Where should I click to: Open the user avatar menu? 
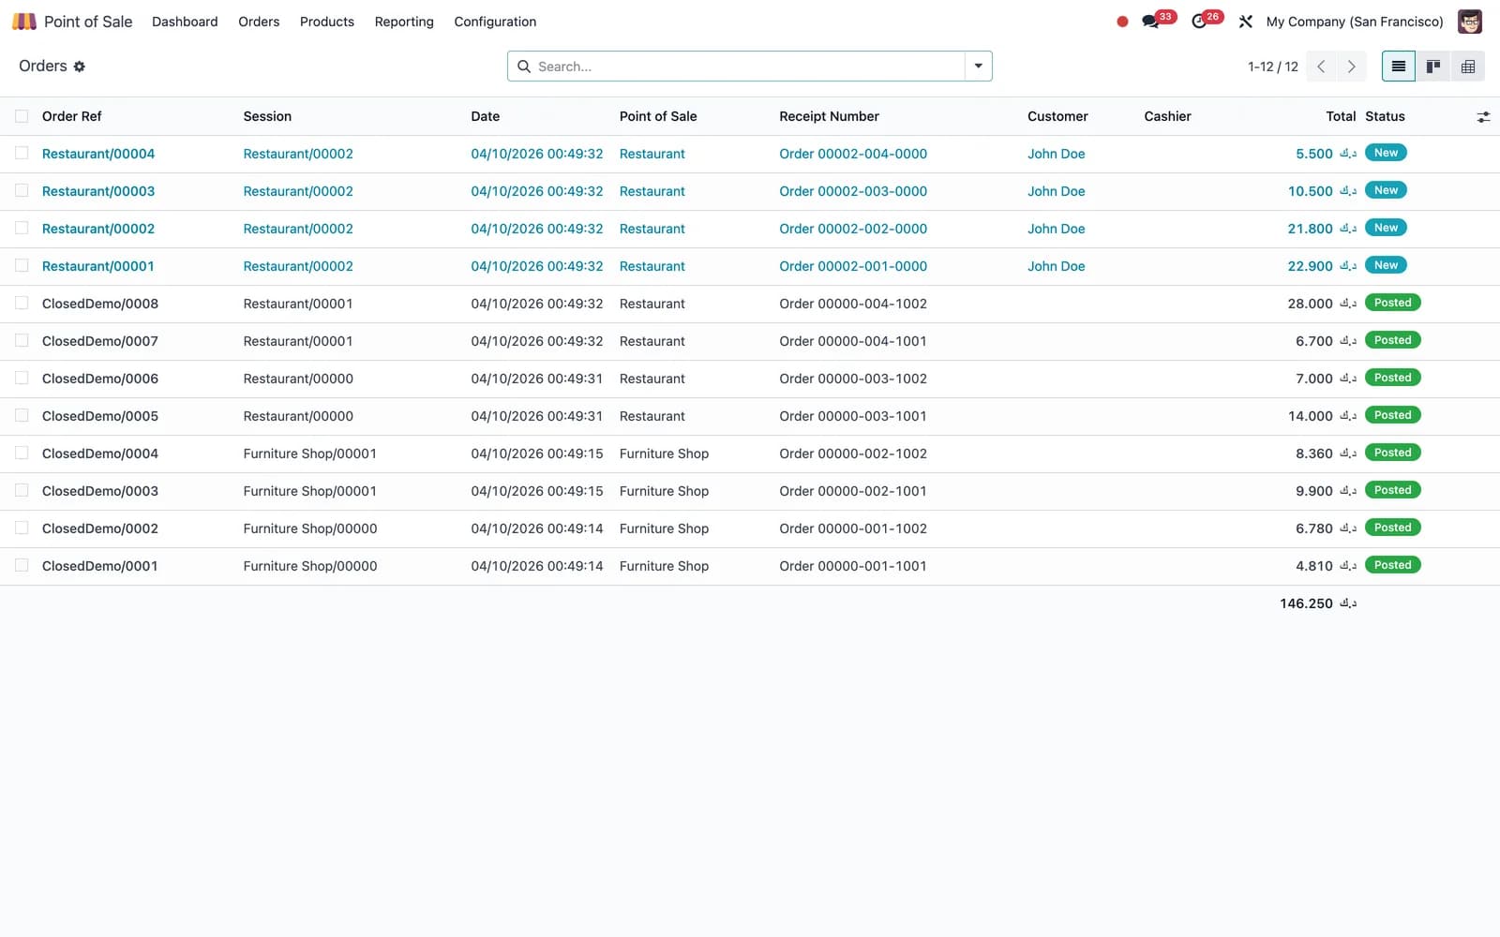[x=1470, y=22]
